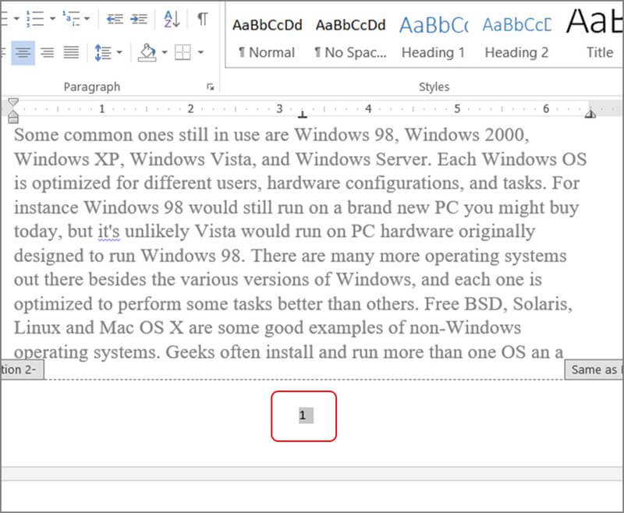Select the Heading 2 style

coord(516,37)
